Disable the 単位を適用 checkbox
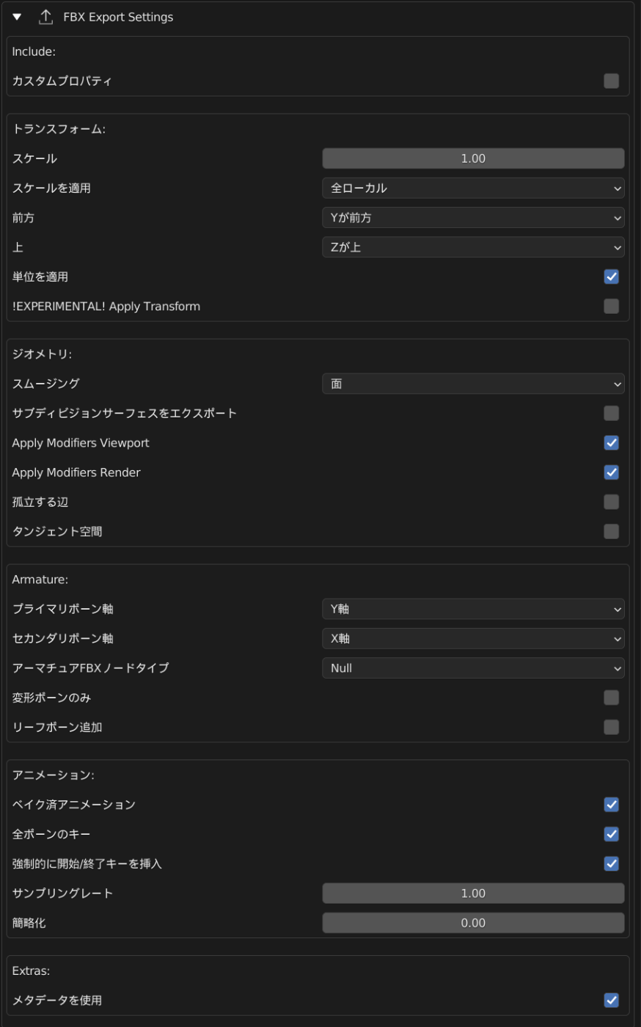The image size is (641, 1027). 611,277
